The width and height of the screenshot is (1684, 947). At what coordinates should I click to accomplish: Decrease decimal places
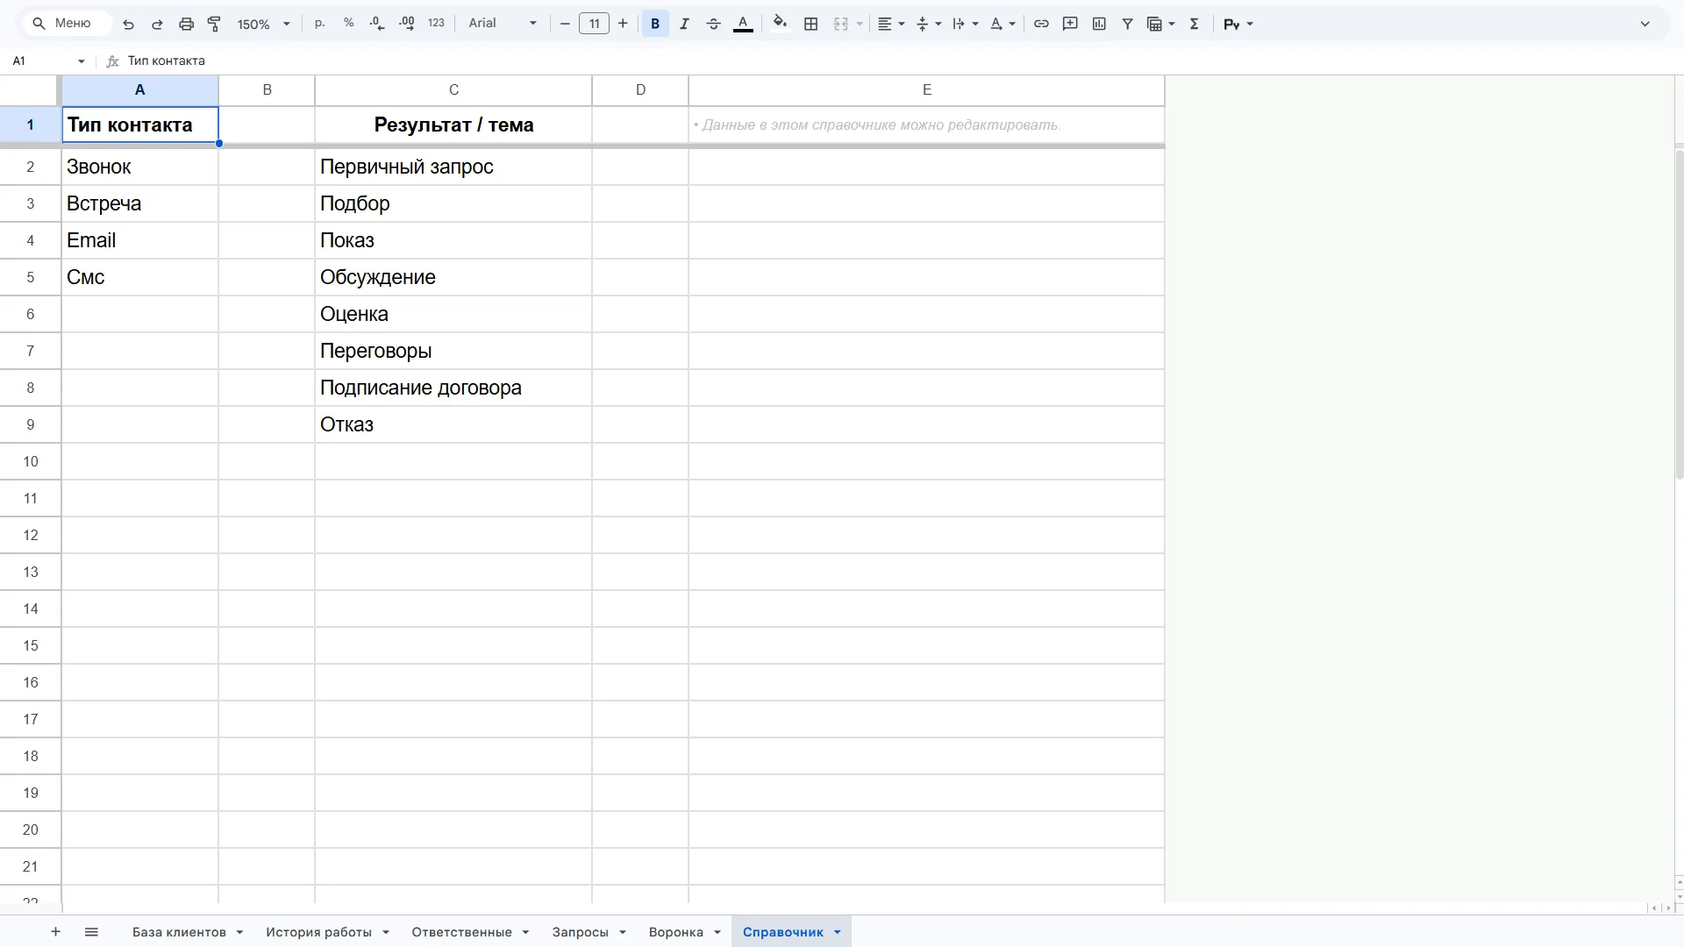coord(377,24)
